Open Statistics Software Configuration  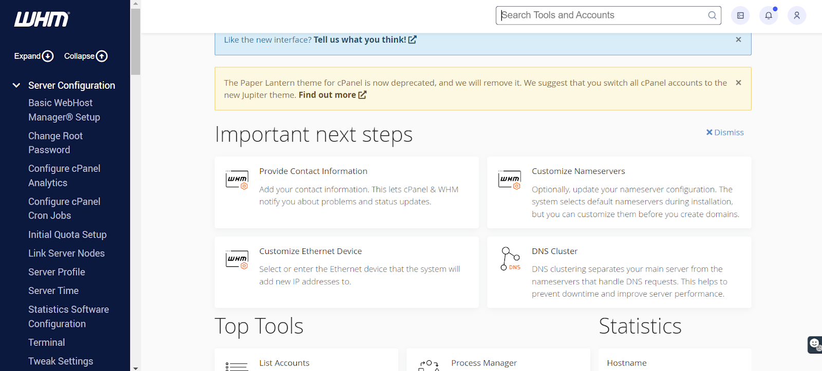68,317
